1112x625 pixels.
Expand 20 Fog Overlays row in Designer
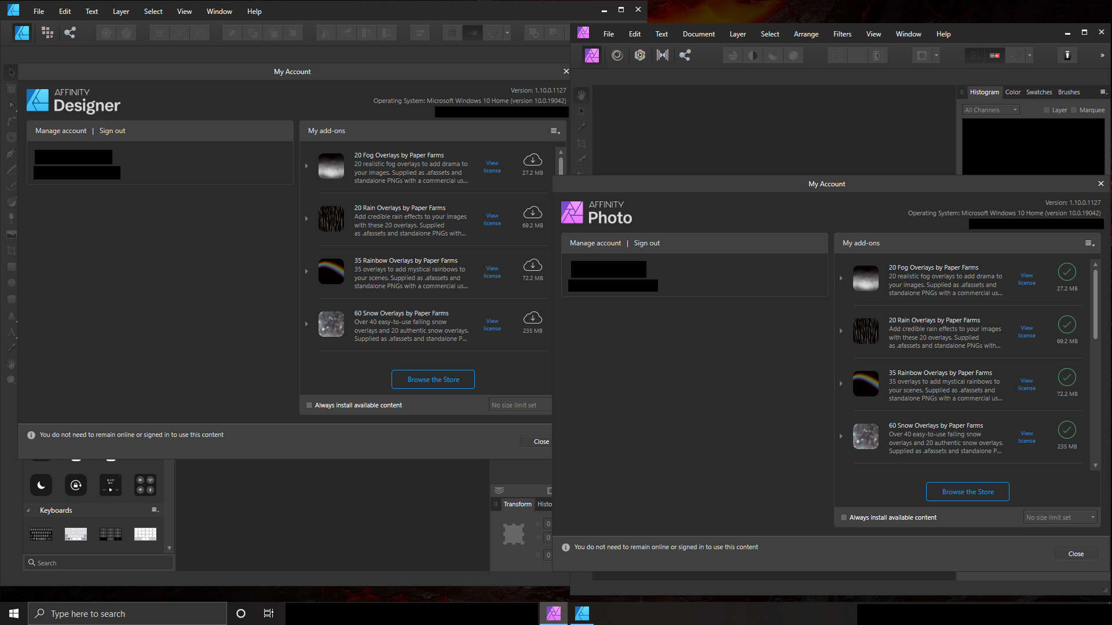tap(306, 166)
